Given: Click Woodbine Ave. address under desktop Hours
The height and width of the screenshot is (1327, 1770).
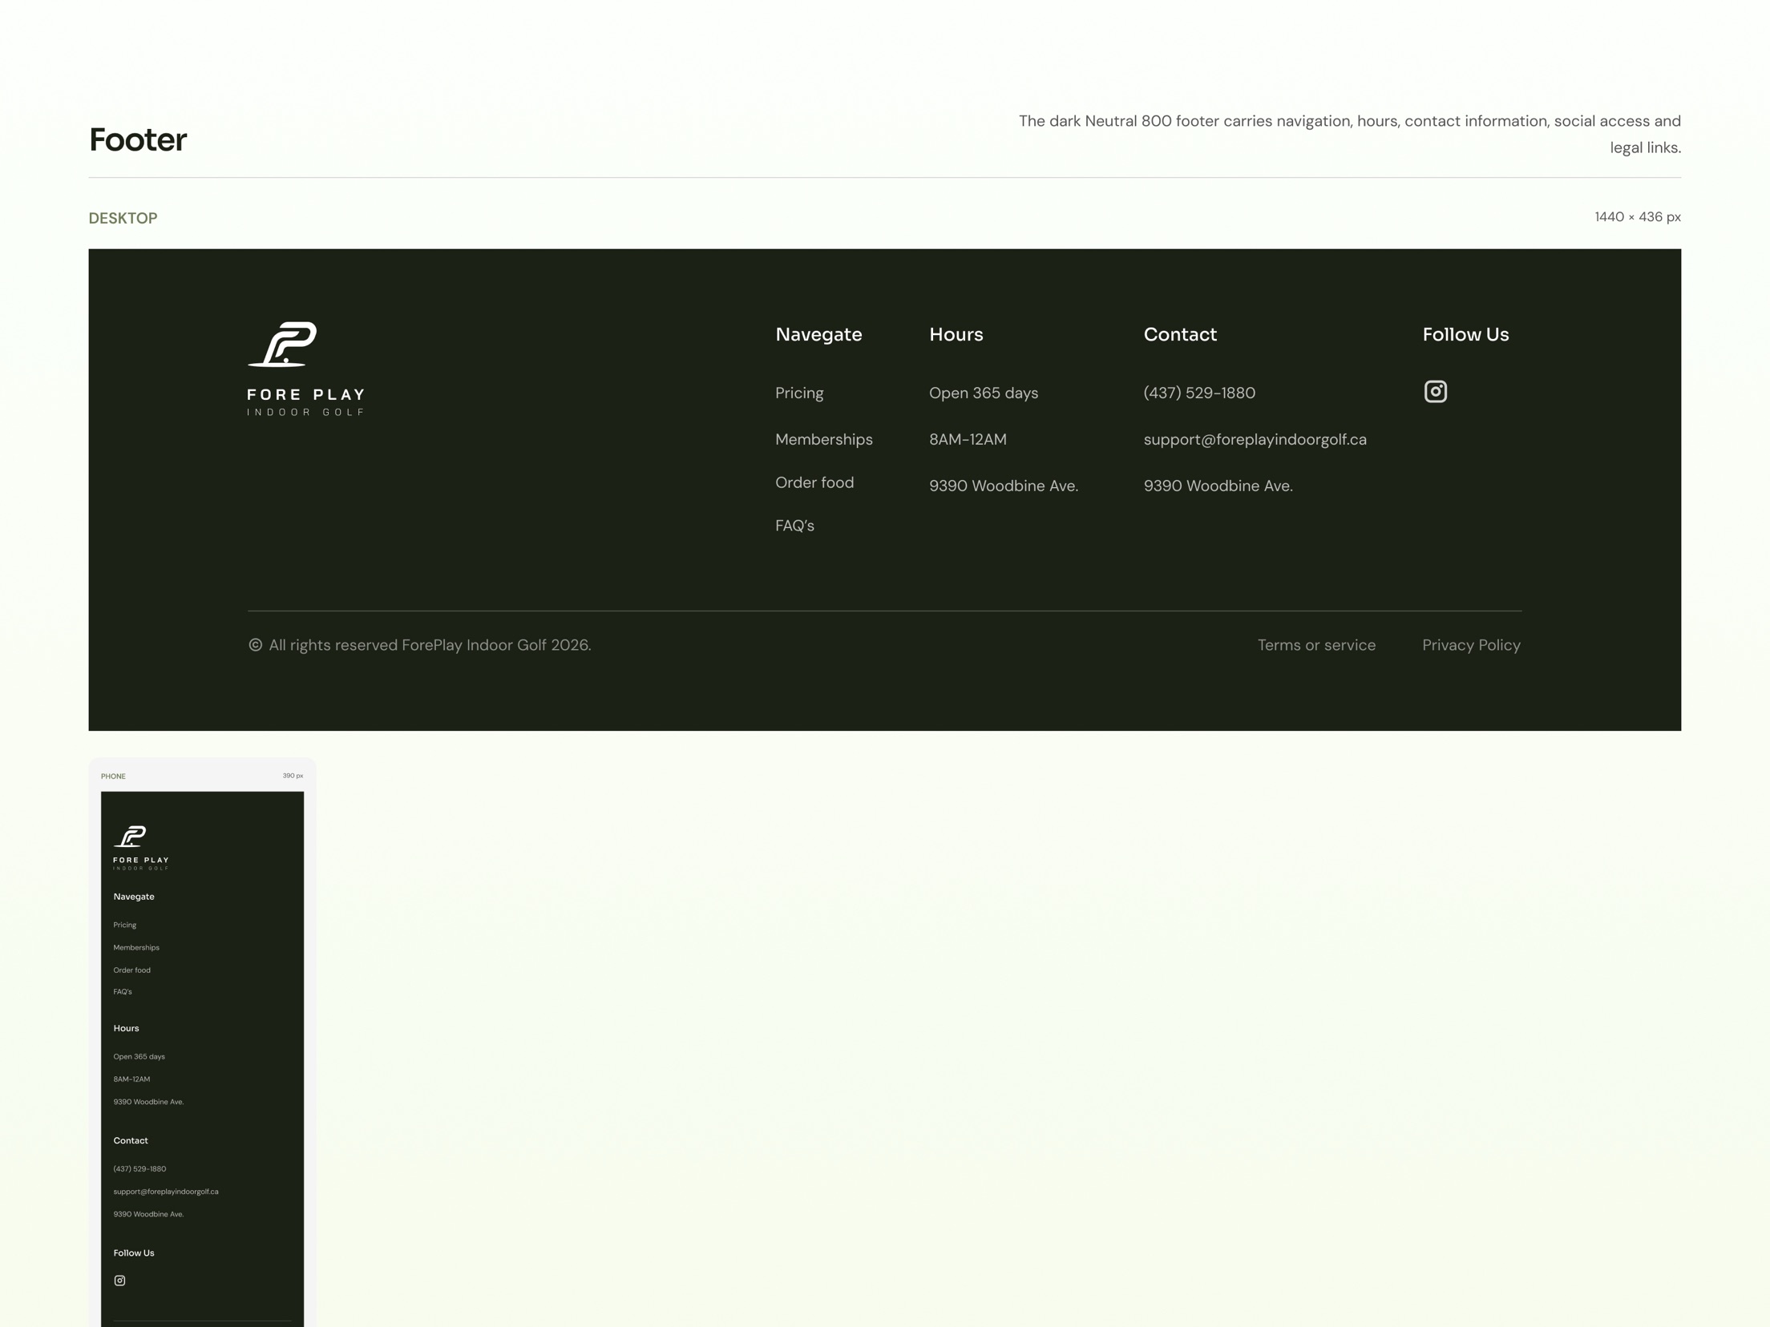Looking at the screenshot, I should 1004,486.
